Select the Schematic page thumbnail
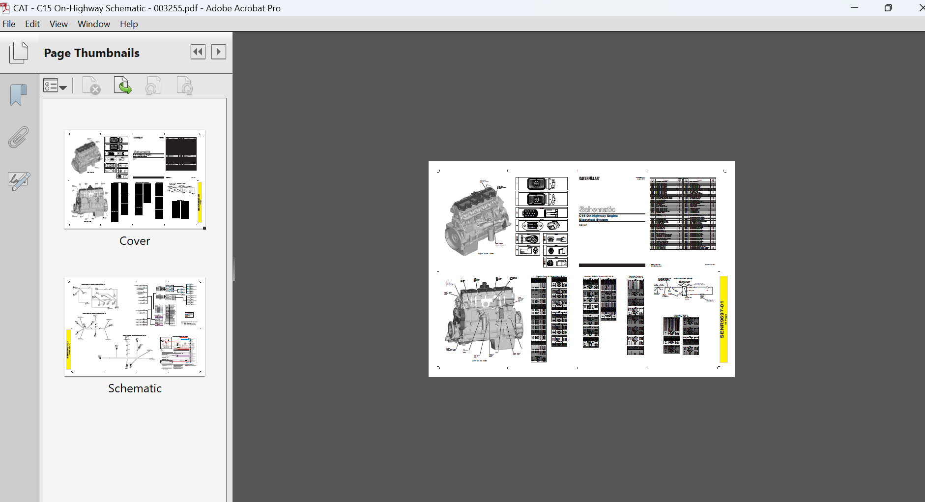The width and height of the screenshot is (925, 502). click(135, 327)
